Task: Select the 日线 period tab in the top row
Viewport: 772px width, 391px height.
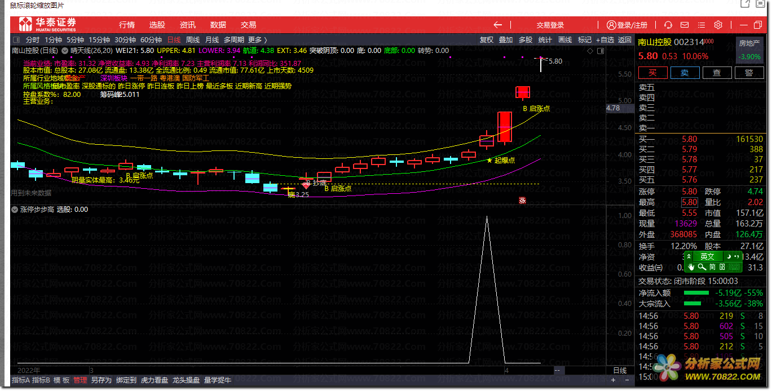Action: tap(174, 40)
